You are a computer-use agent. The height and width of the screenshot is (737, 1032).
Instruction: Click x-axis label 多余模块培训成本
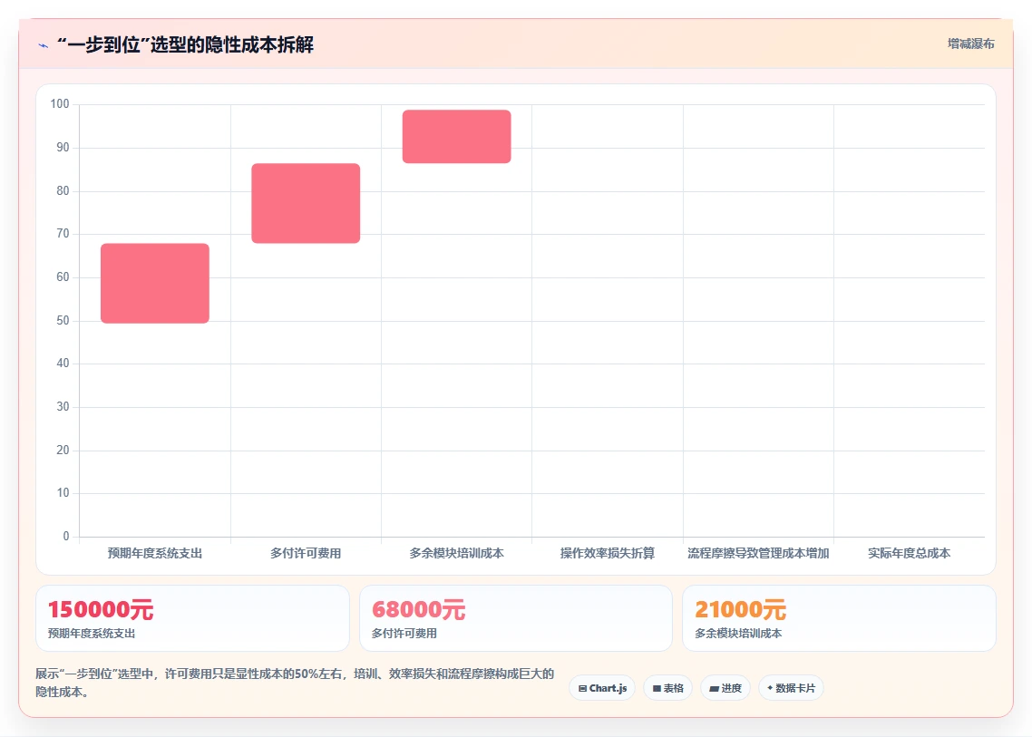(x=457, y=553)
